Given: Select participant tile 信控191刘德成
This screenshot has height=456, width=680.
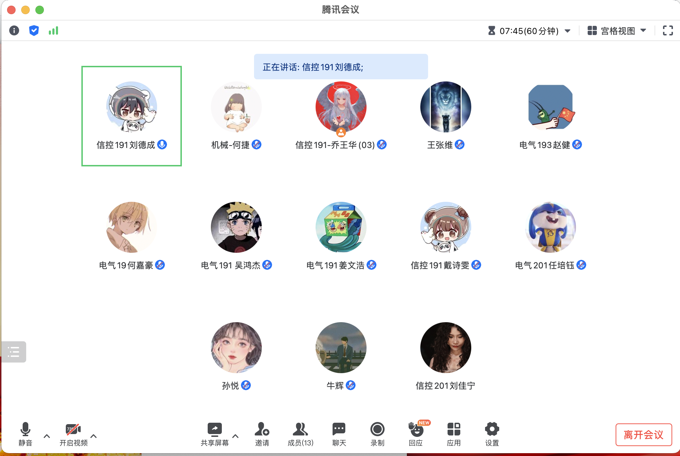Looking at the screenshot, I should tap(132, 116).
